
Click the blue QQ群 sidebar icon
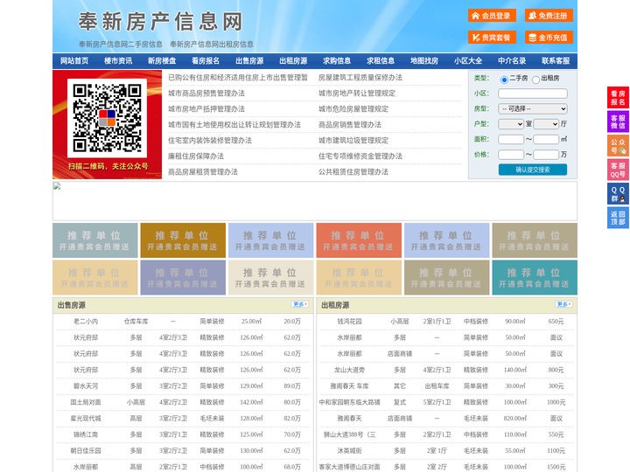point(618,194)
